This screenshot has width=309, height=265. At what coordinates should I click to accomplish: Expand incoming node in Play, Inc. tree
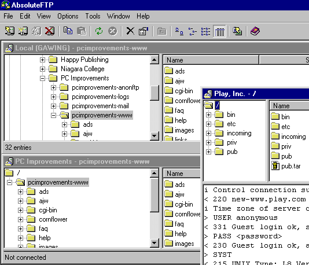point(208,133)
